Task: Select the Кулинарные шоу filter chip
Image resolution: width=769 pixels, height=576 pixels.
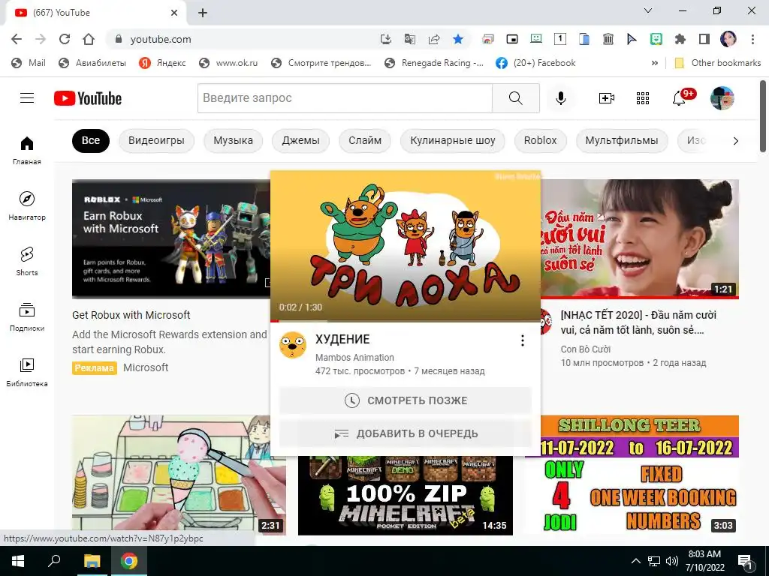Action: point(453,140)
